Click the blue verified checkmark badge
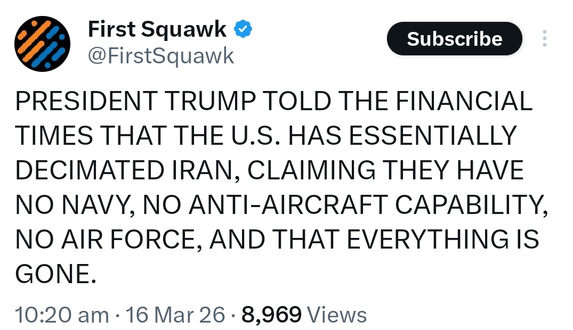 243,30
